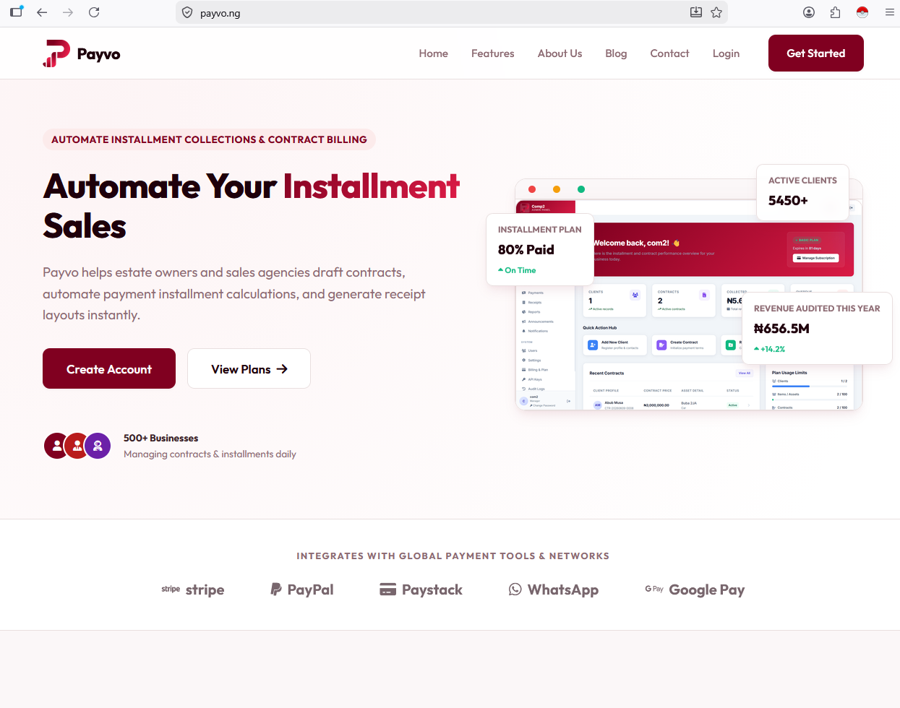Click the 'Automate Your Installment Sales' headline
Viewport: 900px width, 708px height.
click(x=252, y=206)
